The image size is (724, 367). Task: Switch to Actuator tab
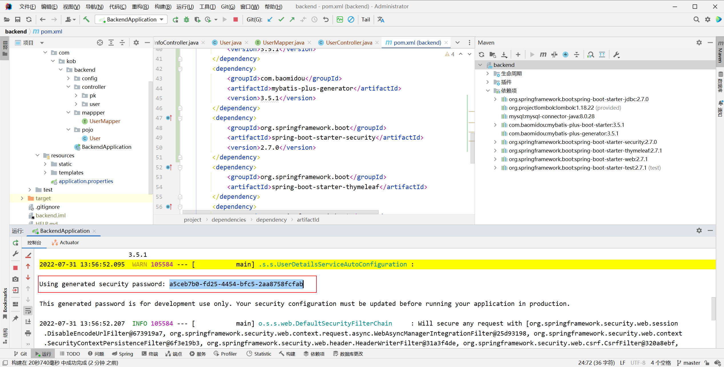tap(65, 242)
